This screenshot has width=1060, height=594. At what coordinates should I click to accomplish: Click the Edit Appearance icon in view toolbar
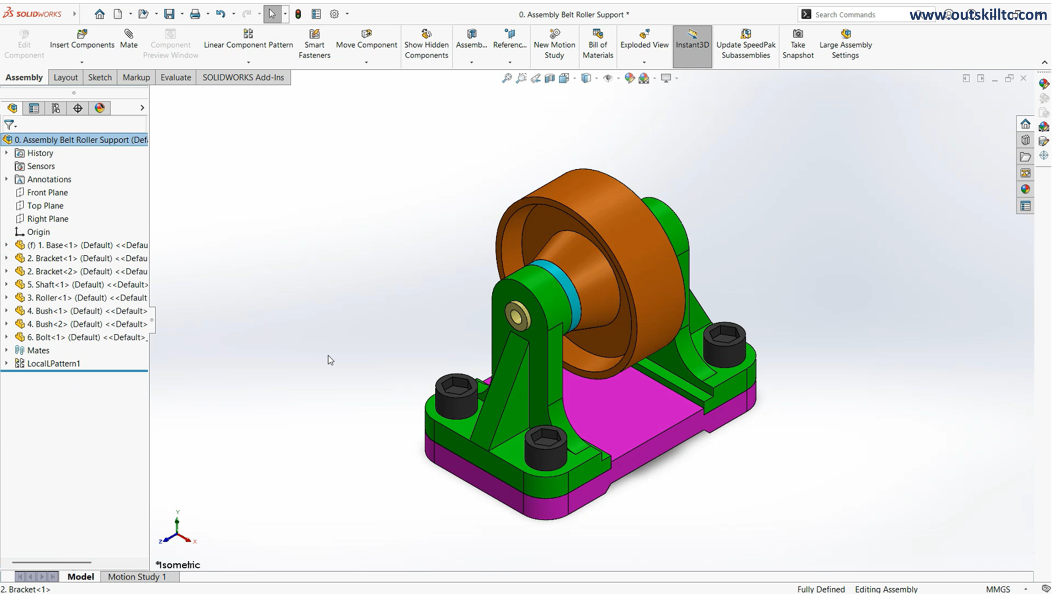point(629,78)
